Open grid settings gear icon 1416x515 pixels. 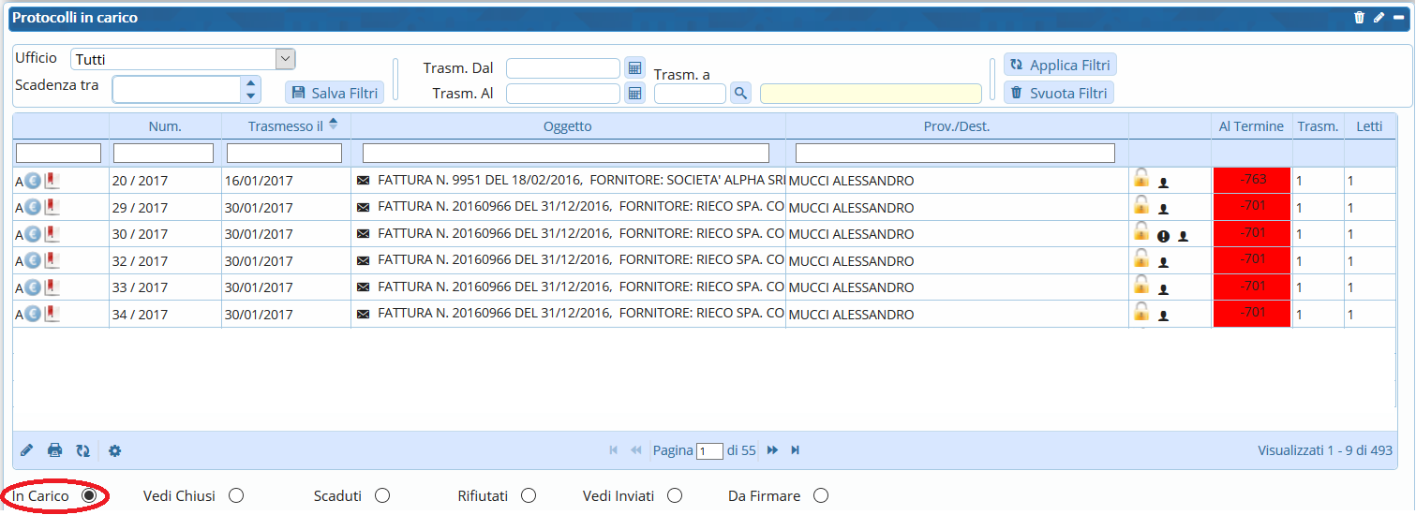115,450
